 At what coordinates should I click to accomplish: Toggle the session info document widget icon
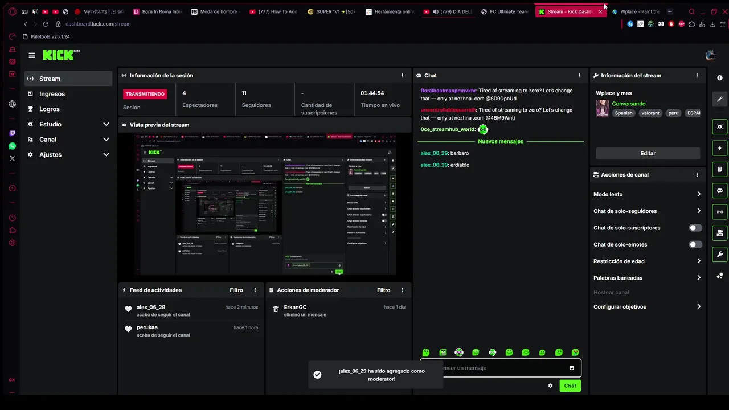click(x=720, y=169)
